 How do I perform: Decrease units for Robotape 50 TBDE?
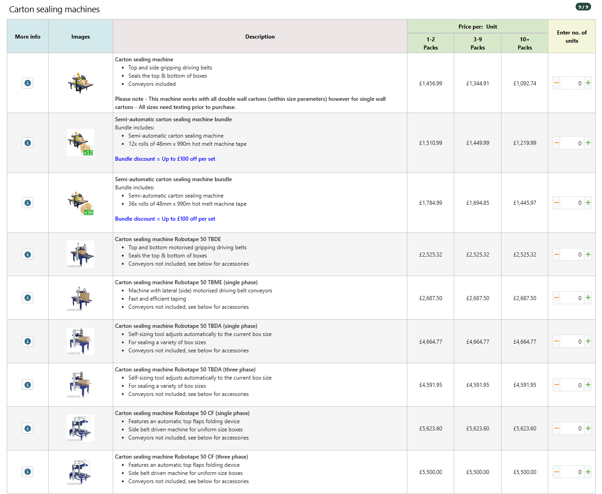tap(557, 255)
